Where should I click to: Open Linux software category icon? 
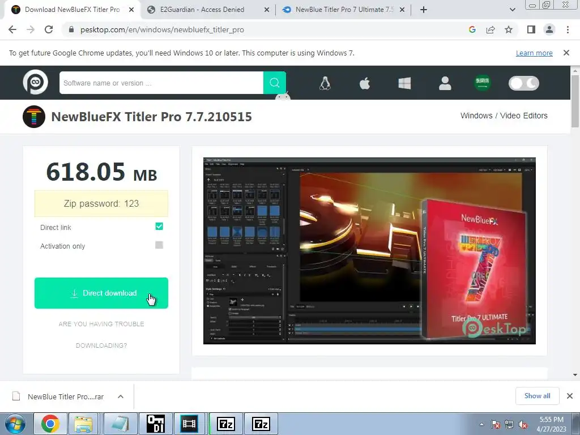(325, 83)
